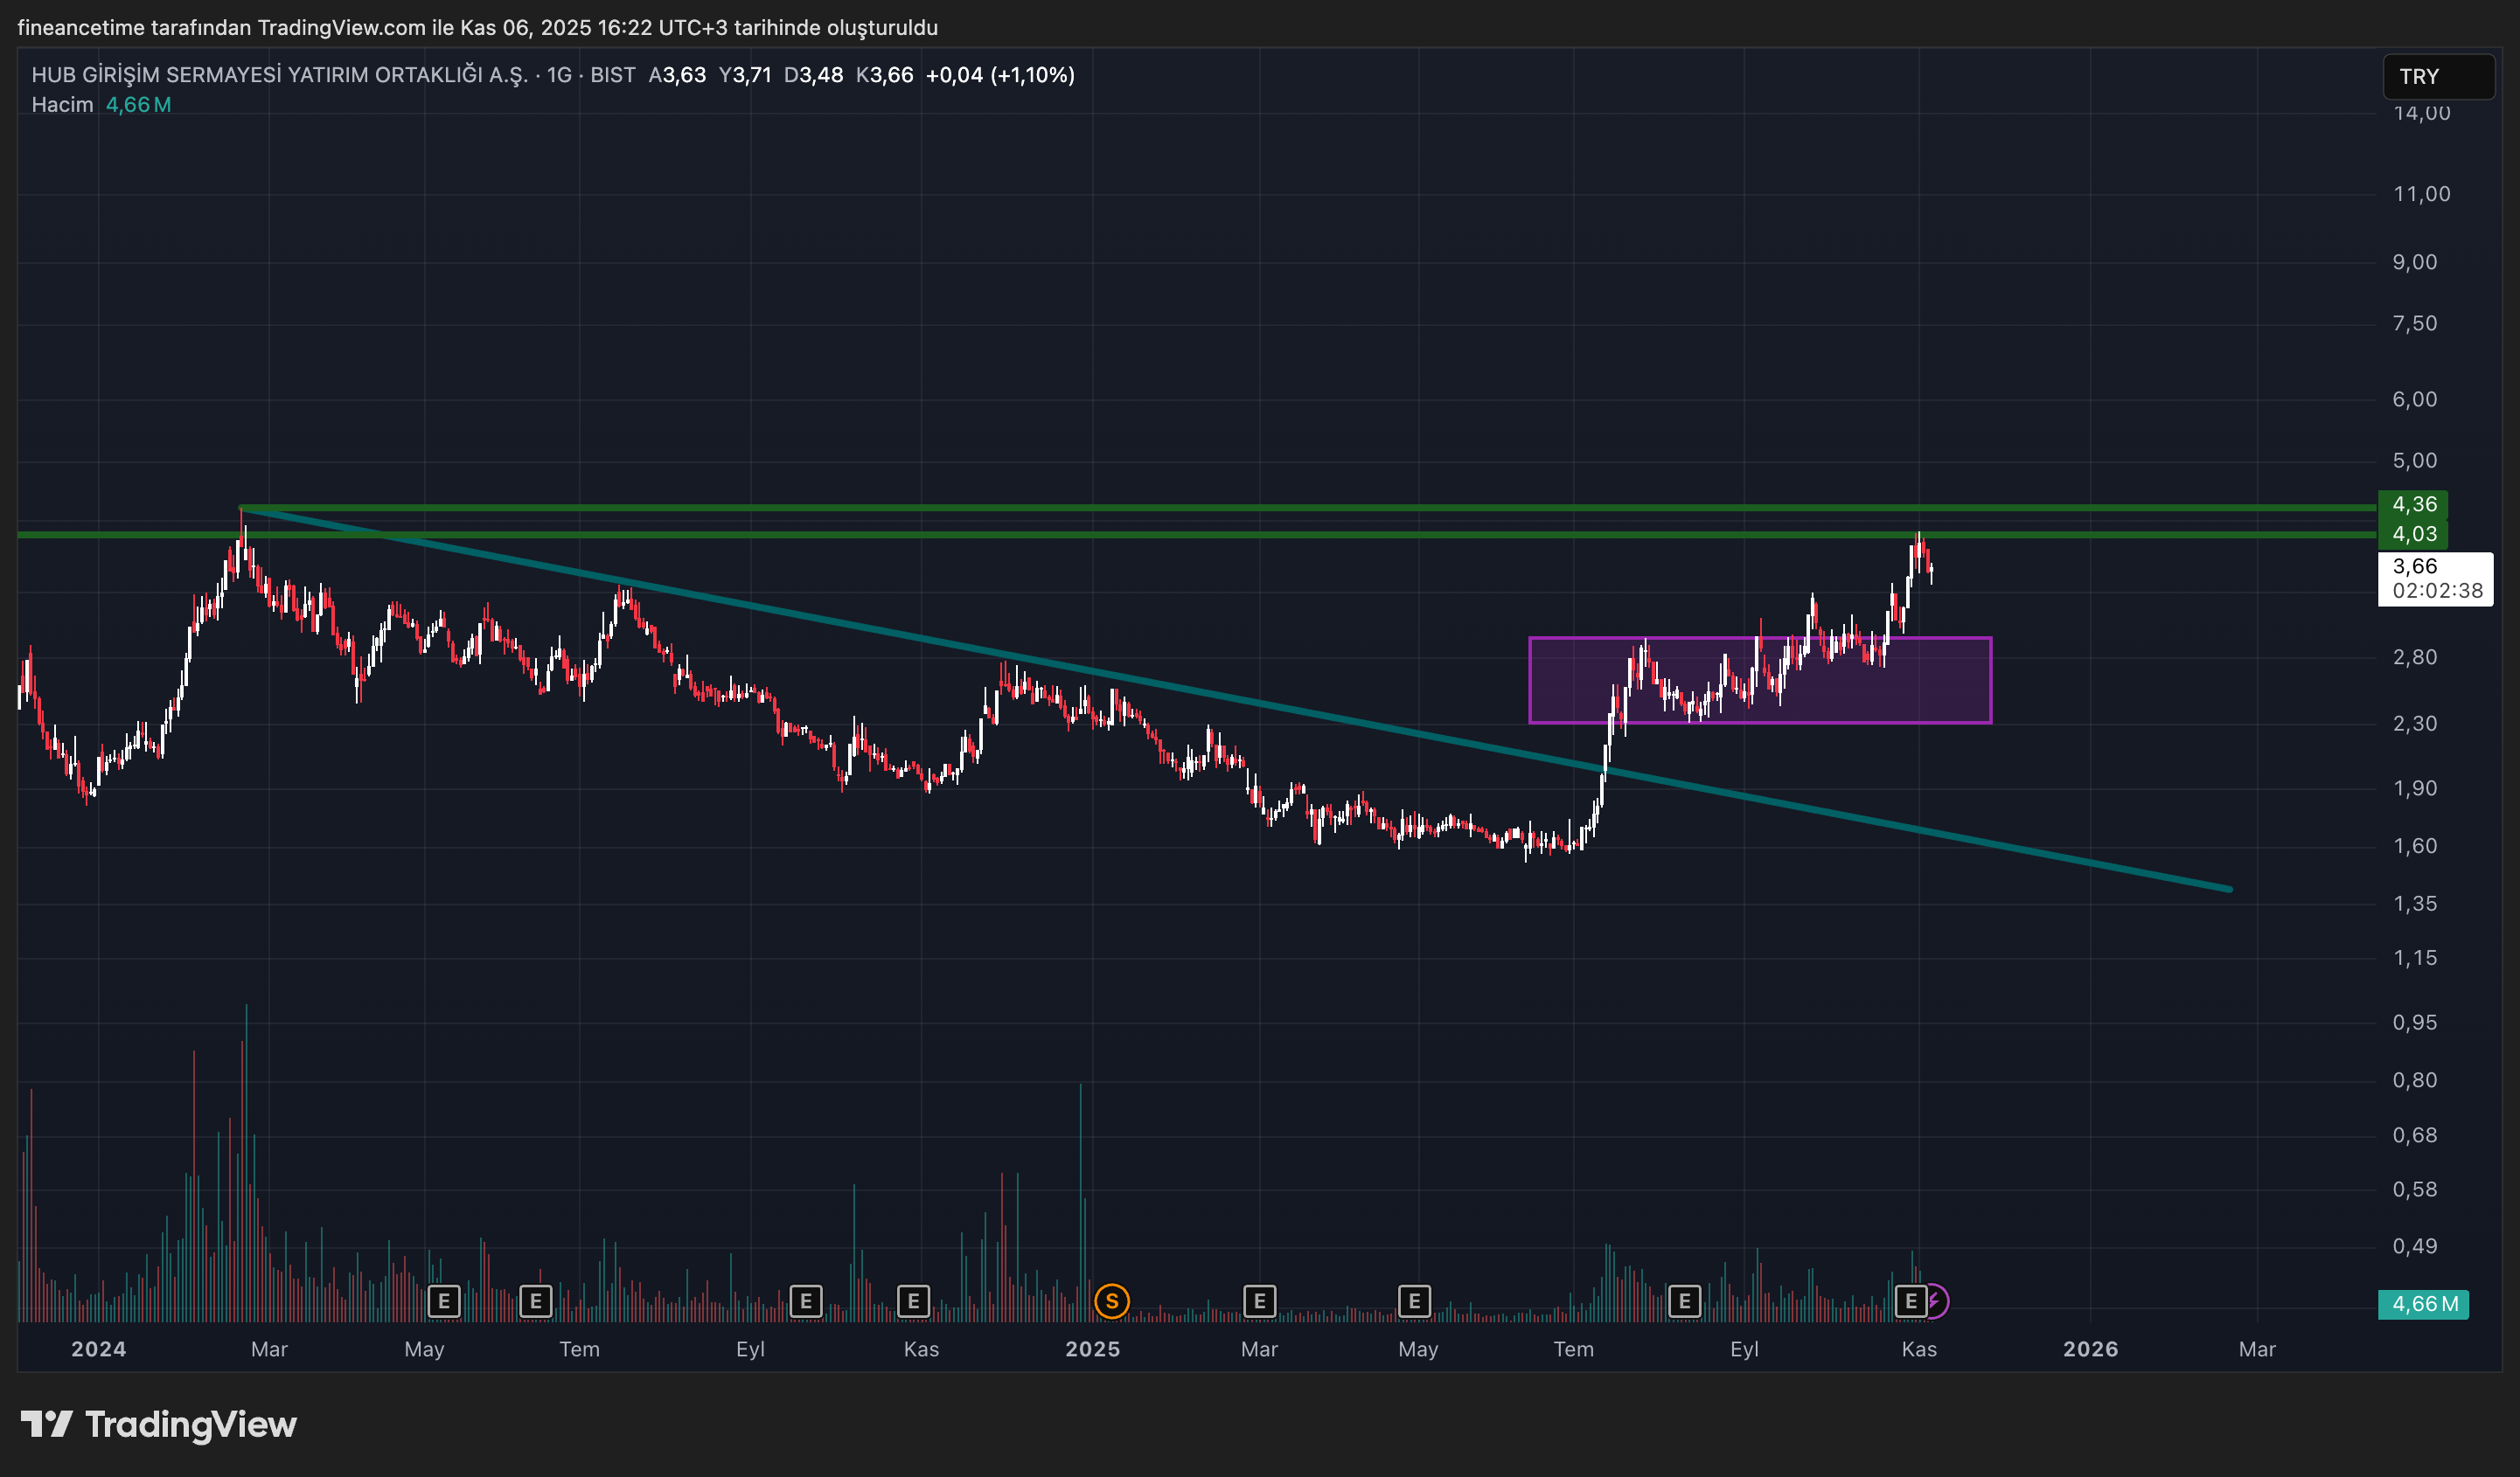Open the BIST exchange label in the legend

click(612, 74)
